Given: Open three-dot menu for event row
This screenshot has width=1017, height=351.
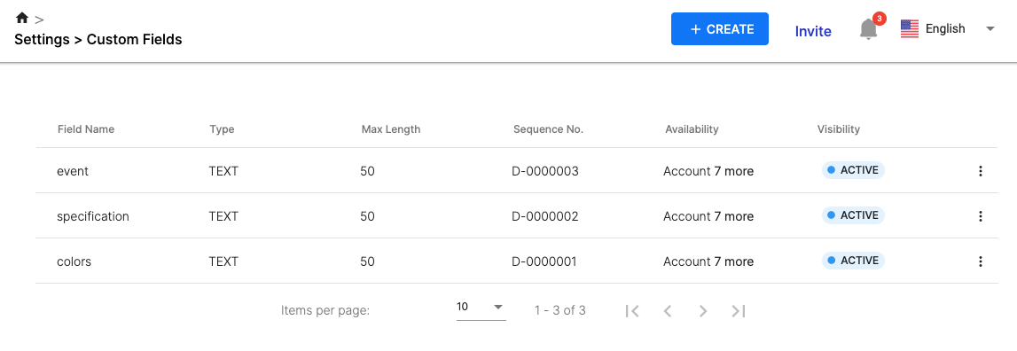Looking at the screenshot, I should tap(980, 171).
